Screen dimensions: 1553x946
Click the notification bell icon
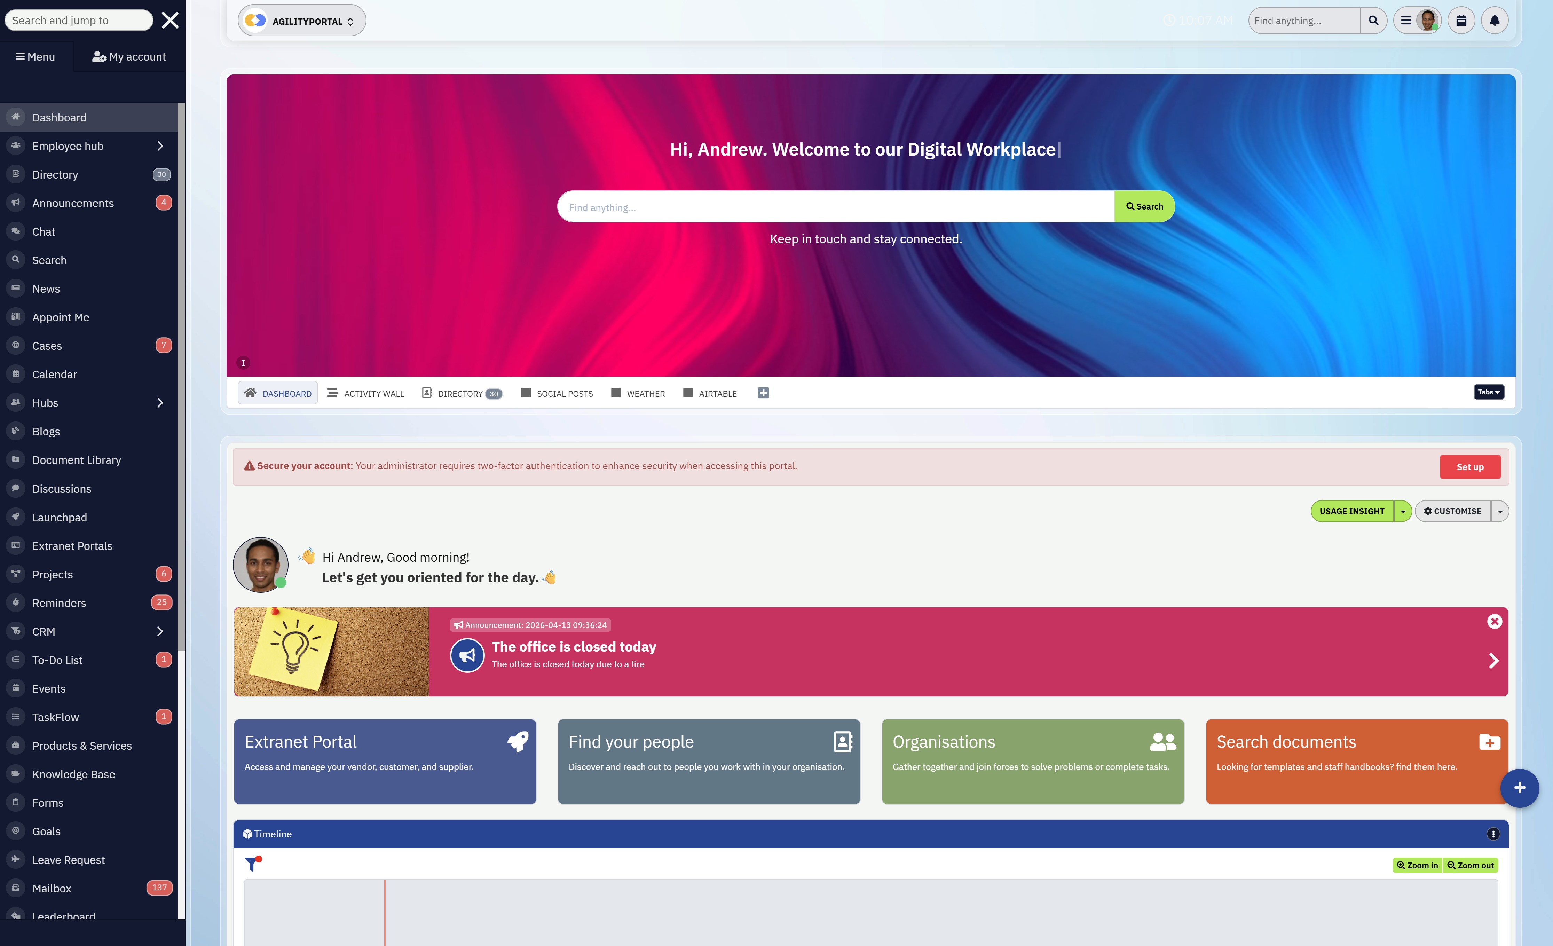pos(1494,21)
